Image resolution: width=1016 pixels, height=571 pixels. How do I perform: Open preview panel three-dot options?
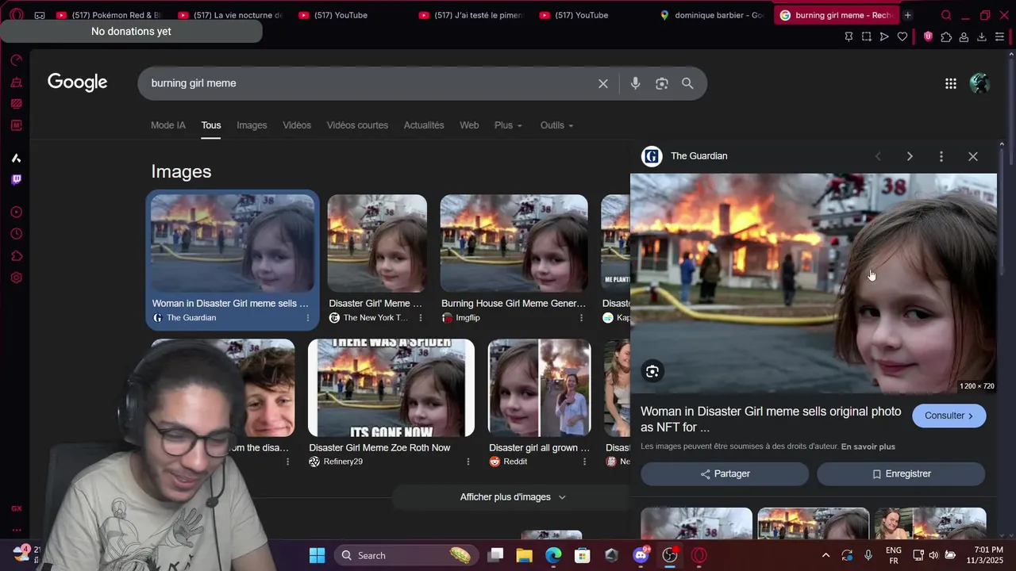[941, 156]
